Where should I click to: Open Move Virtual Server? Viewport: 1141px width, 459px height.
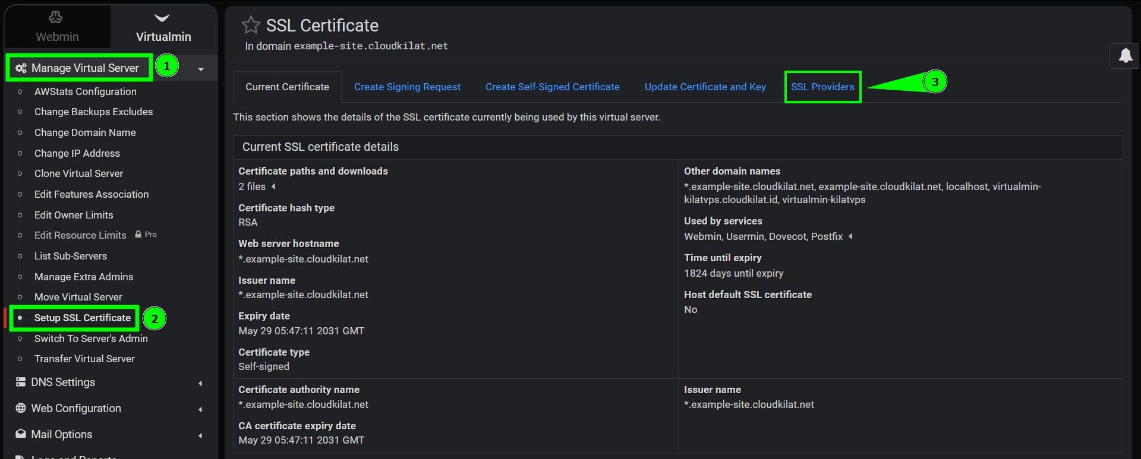pyautogui.click(x=78, y=297)
